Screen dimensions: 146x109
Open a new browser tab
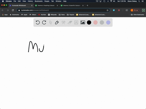point(87,5)
